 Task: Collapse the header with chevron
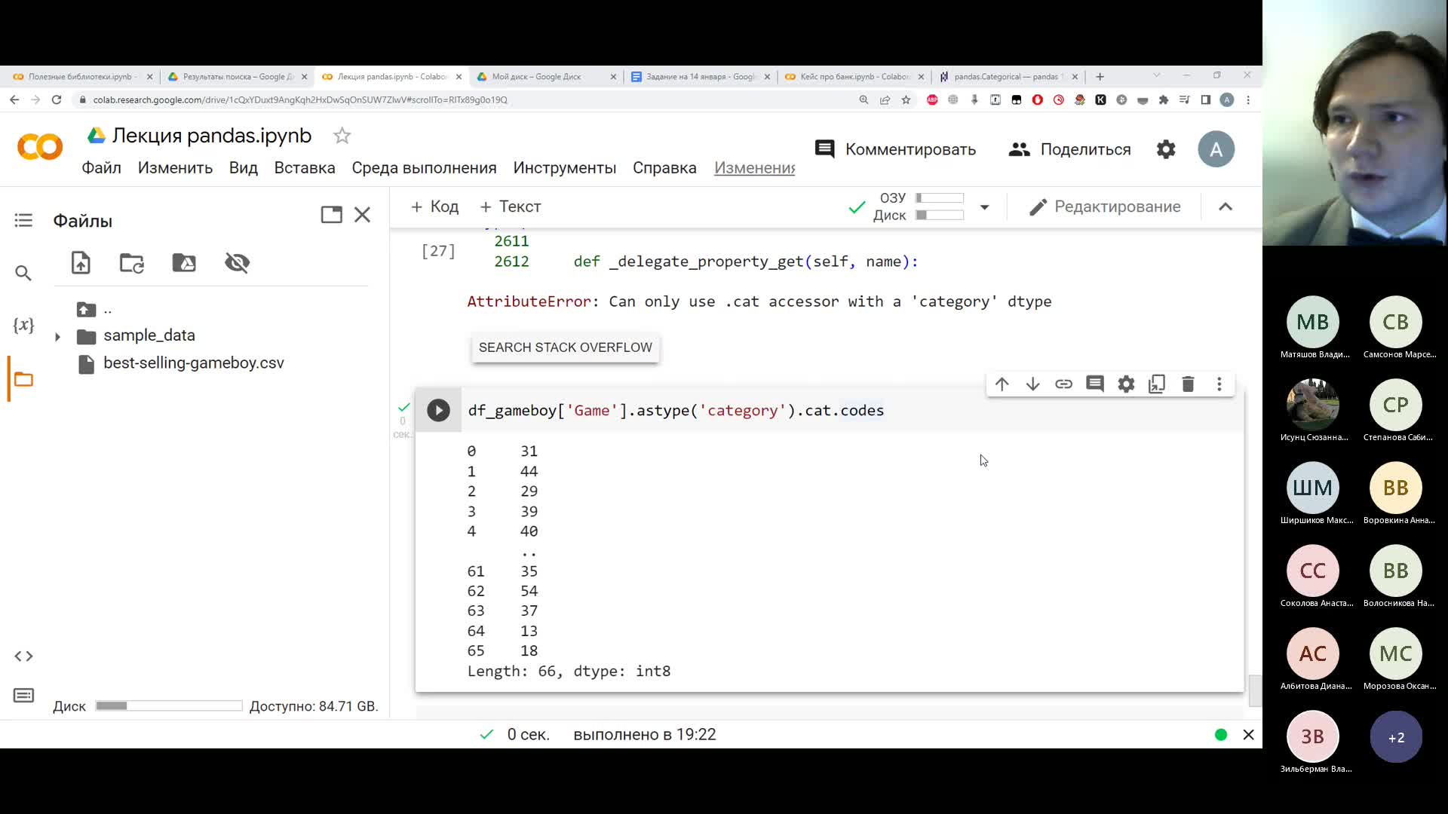pos(1226,207)
